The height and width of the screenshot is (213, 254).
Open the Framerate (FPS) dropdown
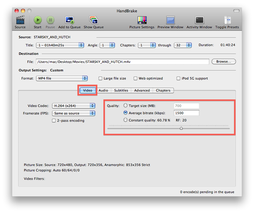pyautogui.click(x=74, y=113)
